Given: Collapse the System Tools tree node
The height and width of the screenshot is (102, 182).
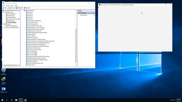Looking at the screenshot, I should [x=3, y=12].
